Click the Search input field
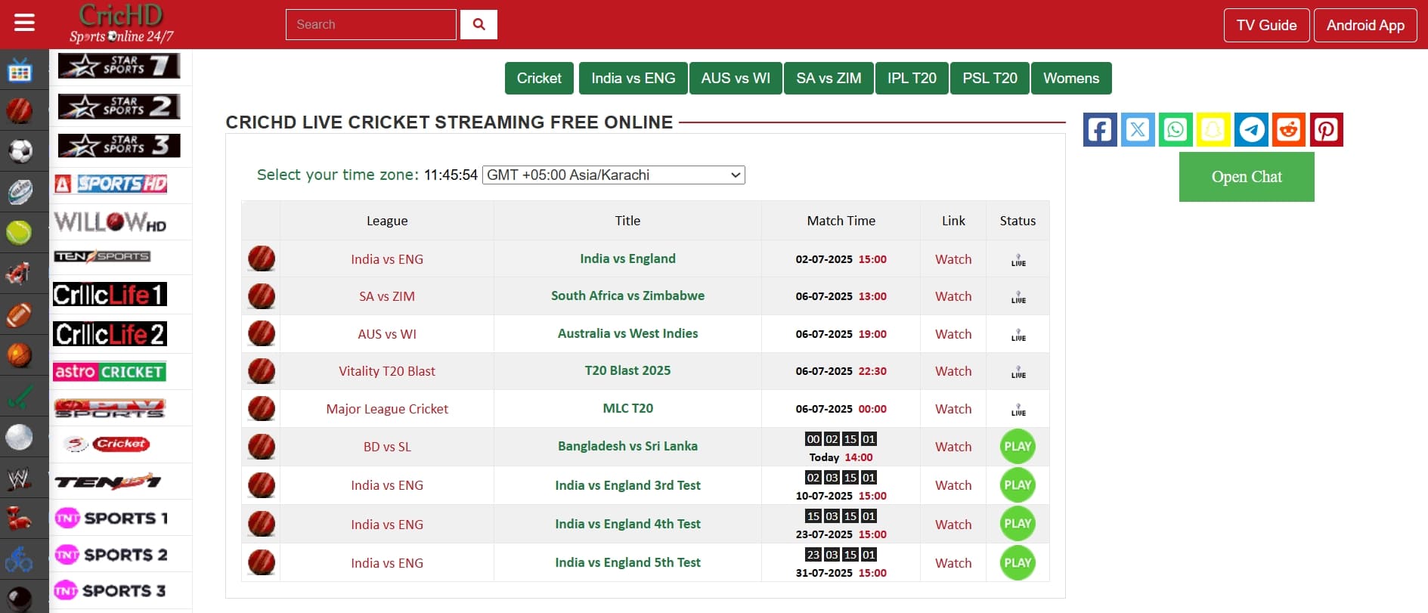This screenshot has width=1428, height=613. (x=371, y=24)
